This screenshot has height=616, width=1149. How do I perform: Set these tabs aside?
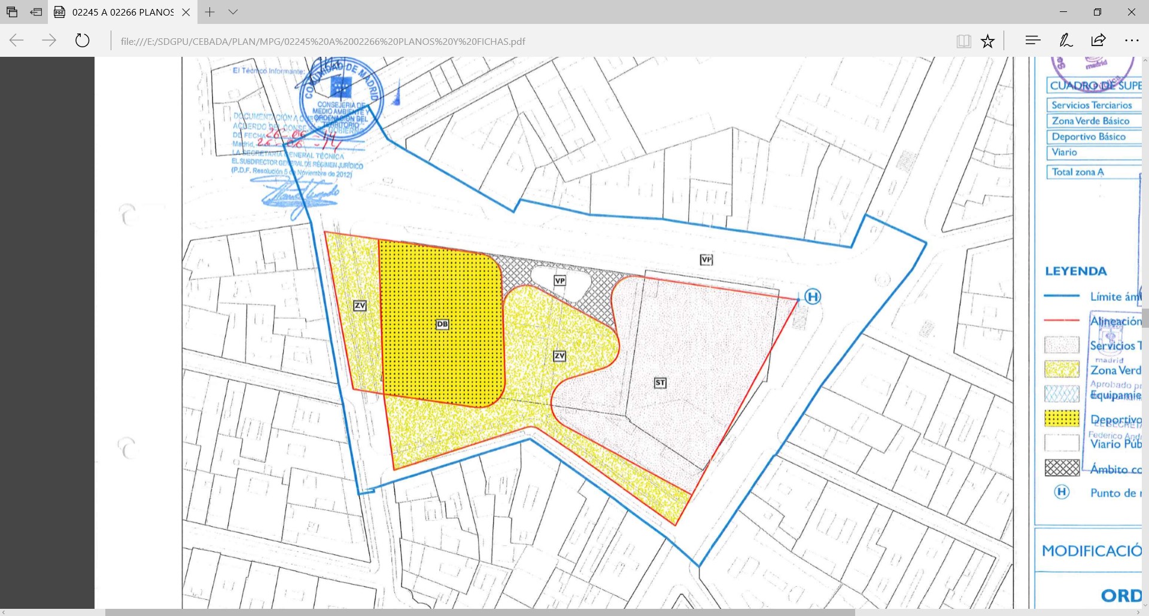coord(37,12)
